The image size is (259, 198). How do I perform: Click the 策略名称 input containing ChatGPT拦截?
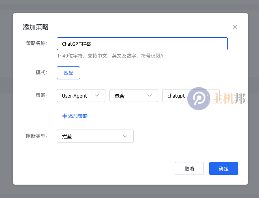[x=142, y=44]
